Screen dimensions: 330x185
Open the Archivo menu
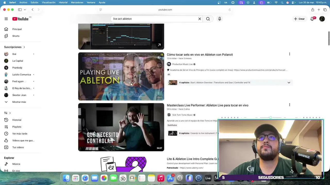23,3
